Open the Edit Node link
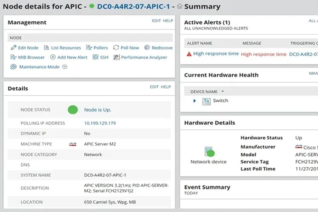 coord(28,48)
